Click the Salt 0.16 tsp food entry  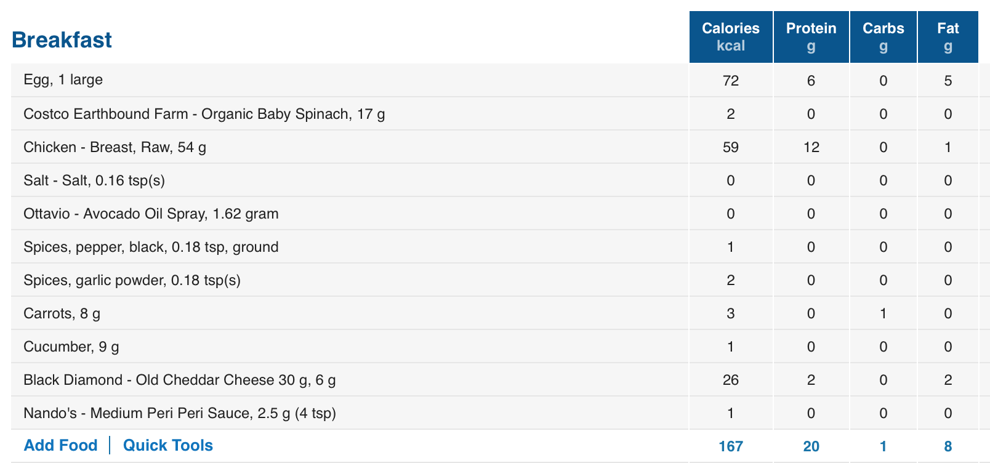point(94,180)
